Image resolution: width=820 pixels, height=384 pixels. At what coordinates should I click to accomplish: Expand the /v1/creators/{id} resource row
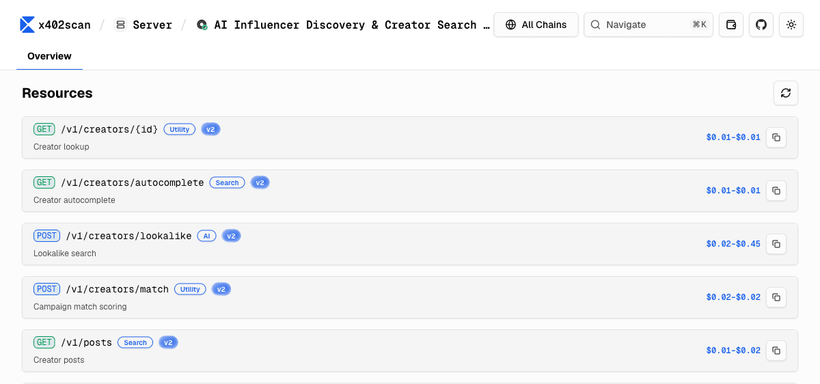pyautogui.click(x=410, y=137)
